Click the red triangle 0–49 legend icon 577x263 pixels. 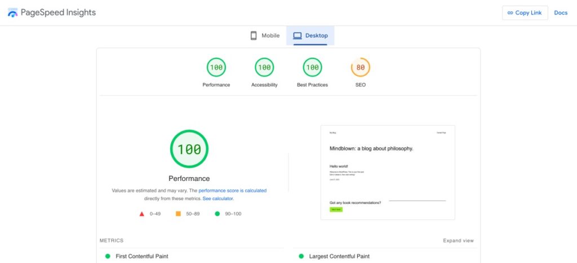tap(142, 214)
